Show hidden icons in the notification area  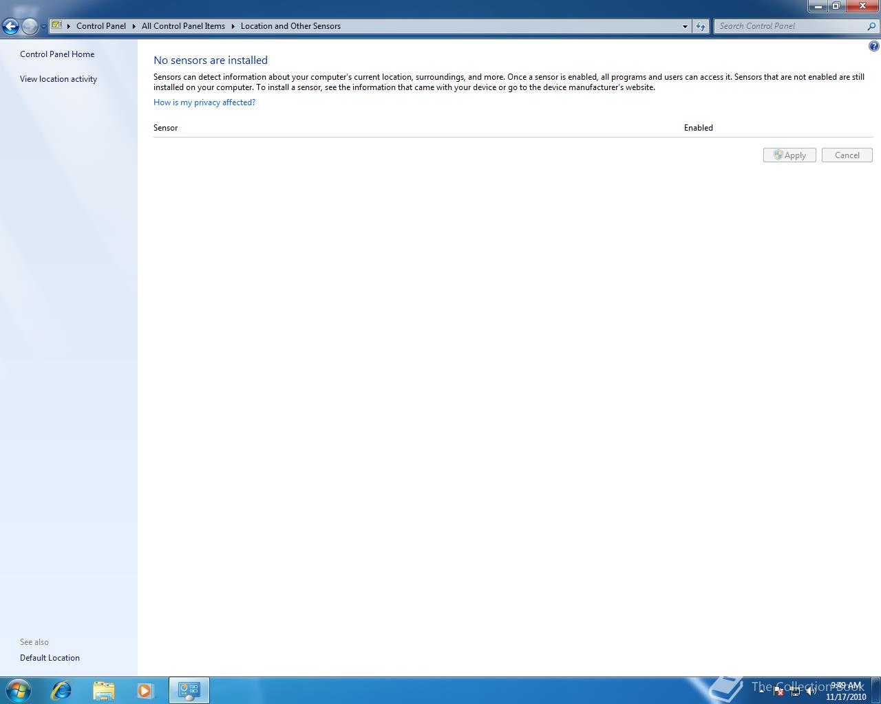762,691
